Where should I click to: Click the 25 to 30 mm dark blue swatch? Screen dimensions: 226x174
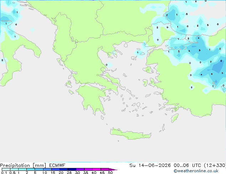tap(72, 169)
